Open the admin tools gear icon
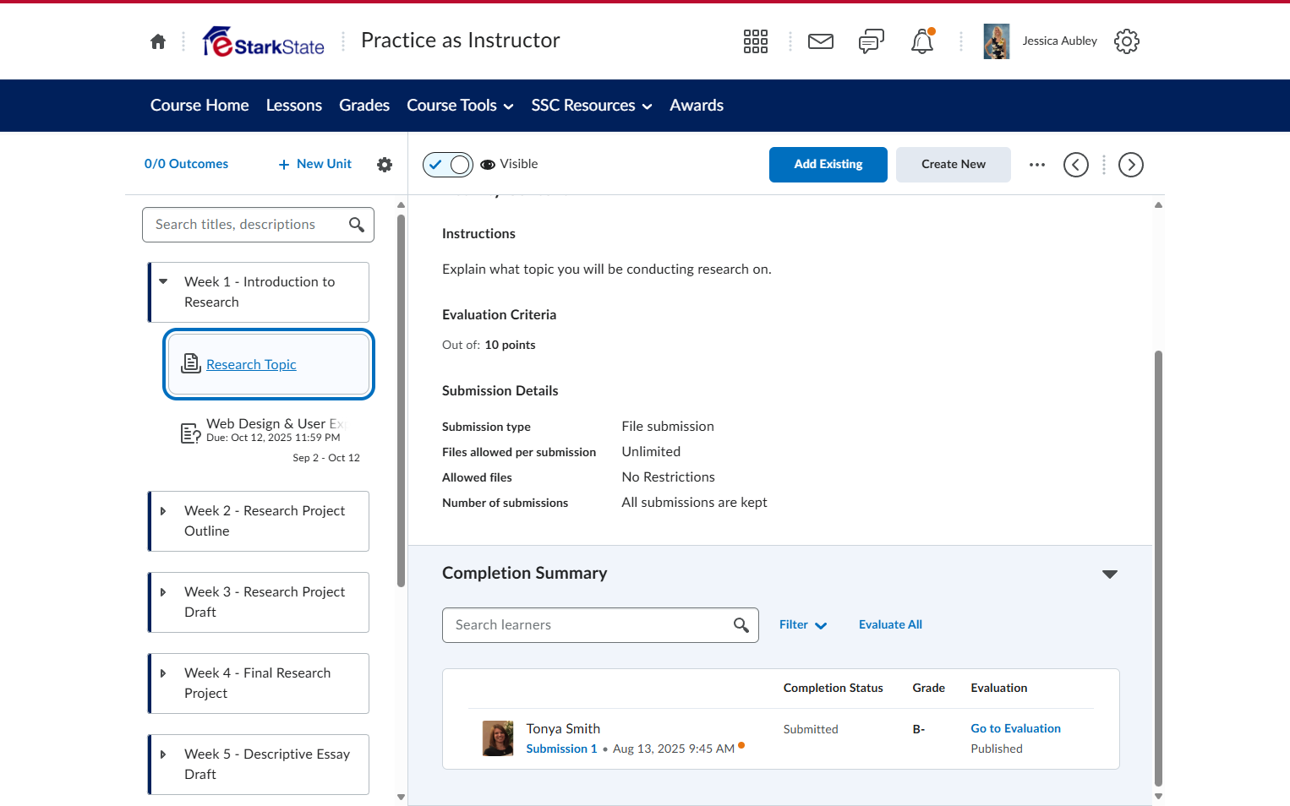 click(1127, 41)
